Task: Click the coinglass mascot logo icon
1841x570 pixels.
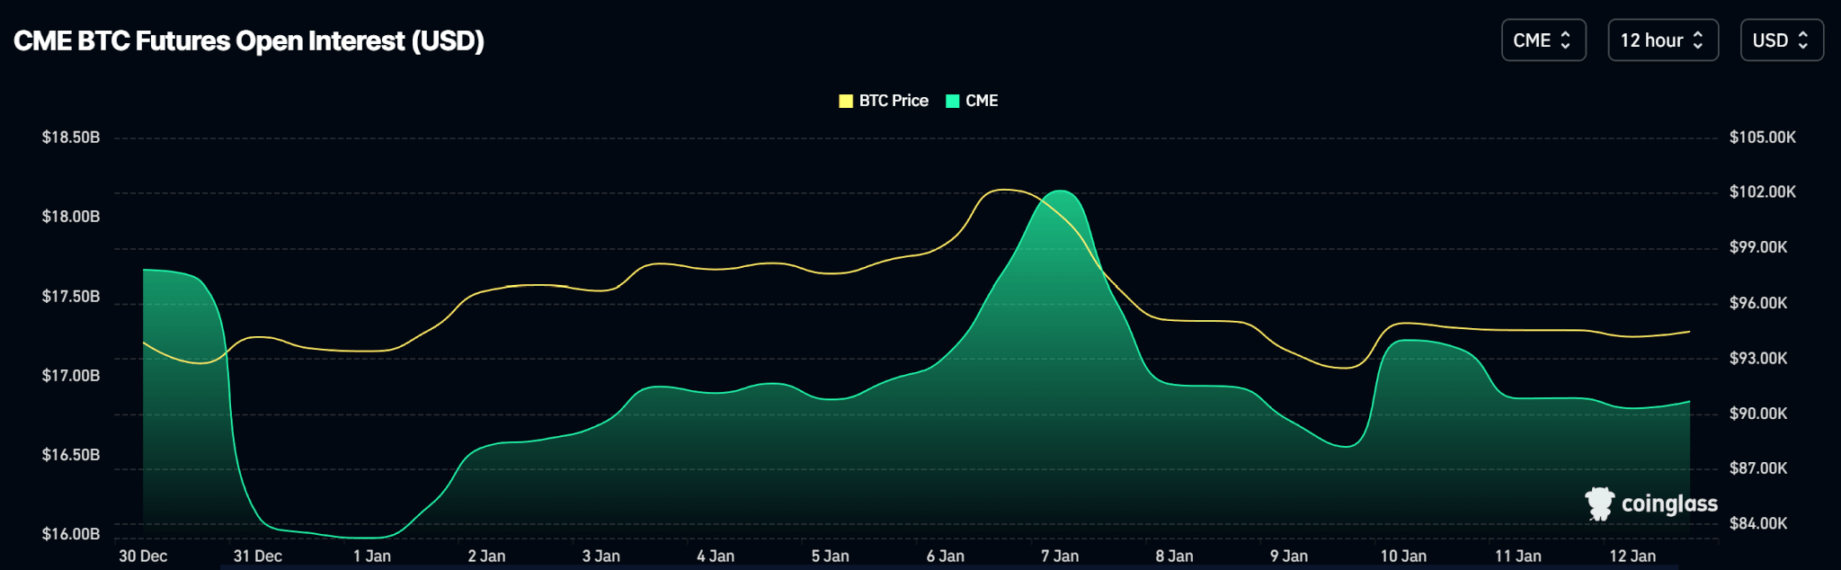Action: click(1599, 503)
